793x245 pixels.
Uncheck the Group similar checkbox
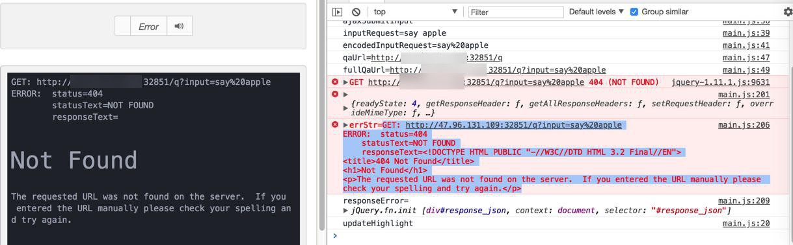[x=634, y=12]
